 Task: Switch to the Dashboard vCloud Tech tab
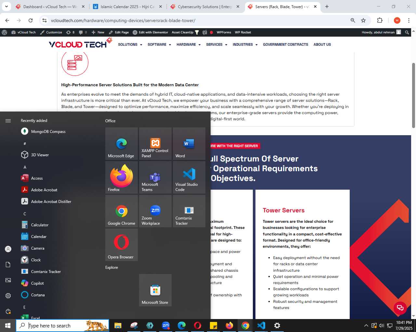pyautogui.click(x=50, y=6)
